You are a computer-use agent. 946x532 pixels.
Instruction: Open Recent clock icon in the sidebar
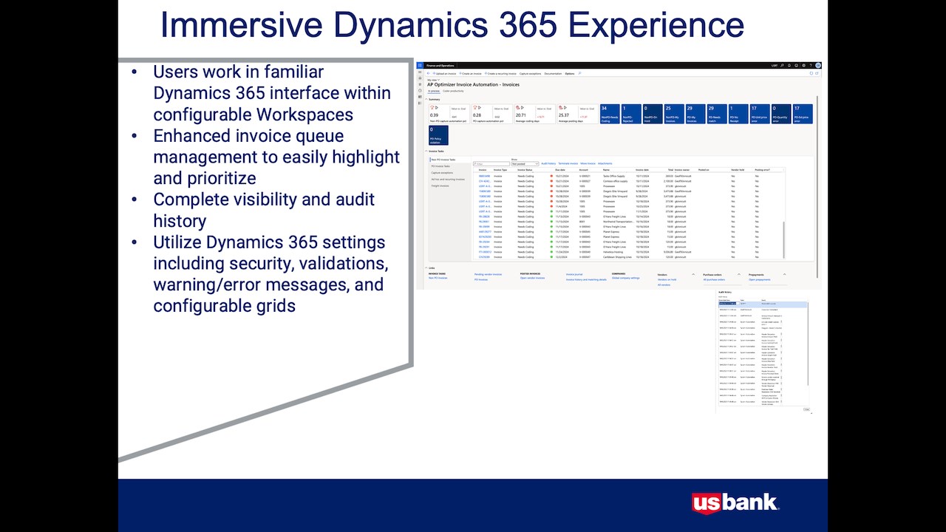click(x=420, y=91)
